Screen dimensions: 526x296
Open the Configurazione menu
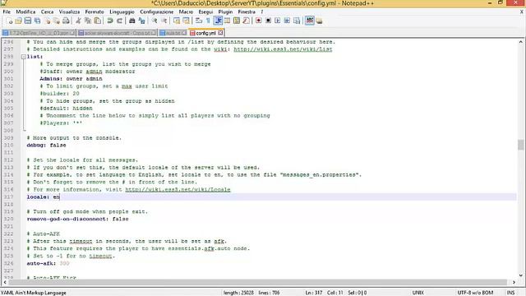157,12
